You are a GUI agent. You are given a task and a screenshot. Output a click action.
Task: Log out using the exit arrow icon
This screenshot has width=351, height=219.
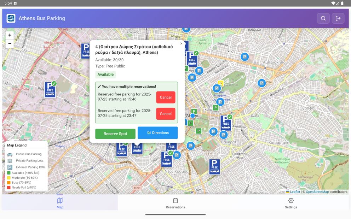tap(338, 18)
